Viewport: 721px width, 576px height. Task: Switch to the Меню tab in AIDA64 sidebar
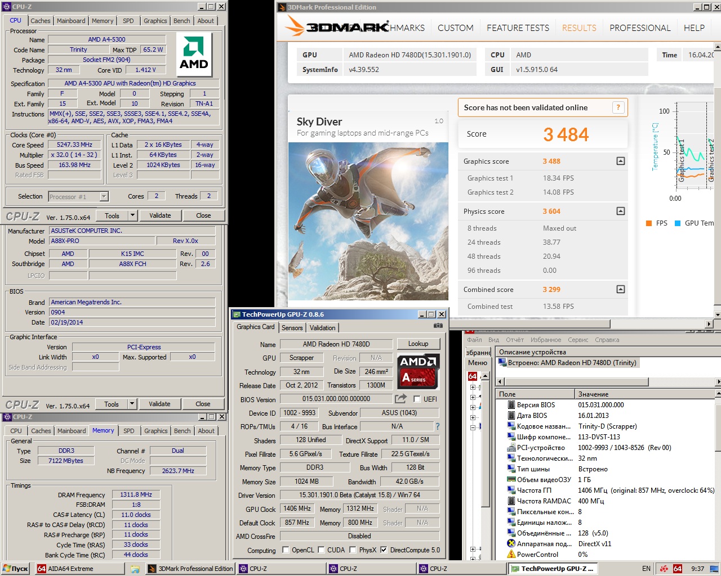click(x=478, y=363)
